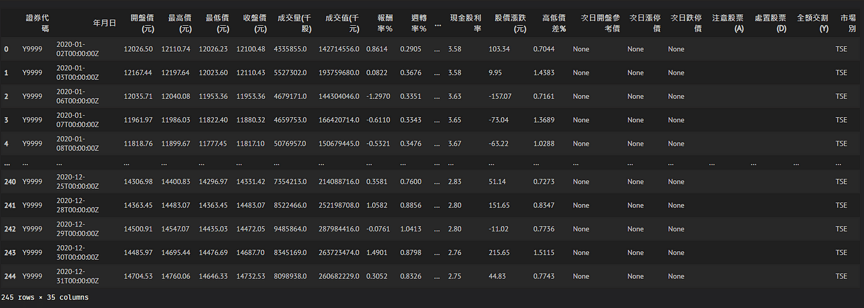Click the 報酬率% column header
The image size is (864, 308).
point(382,23)
